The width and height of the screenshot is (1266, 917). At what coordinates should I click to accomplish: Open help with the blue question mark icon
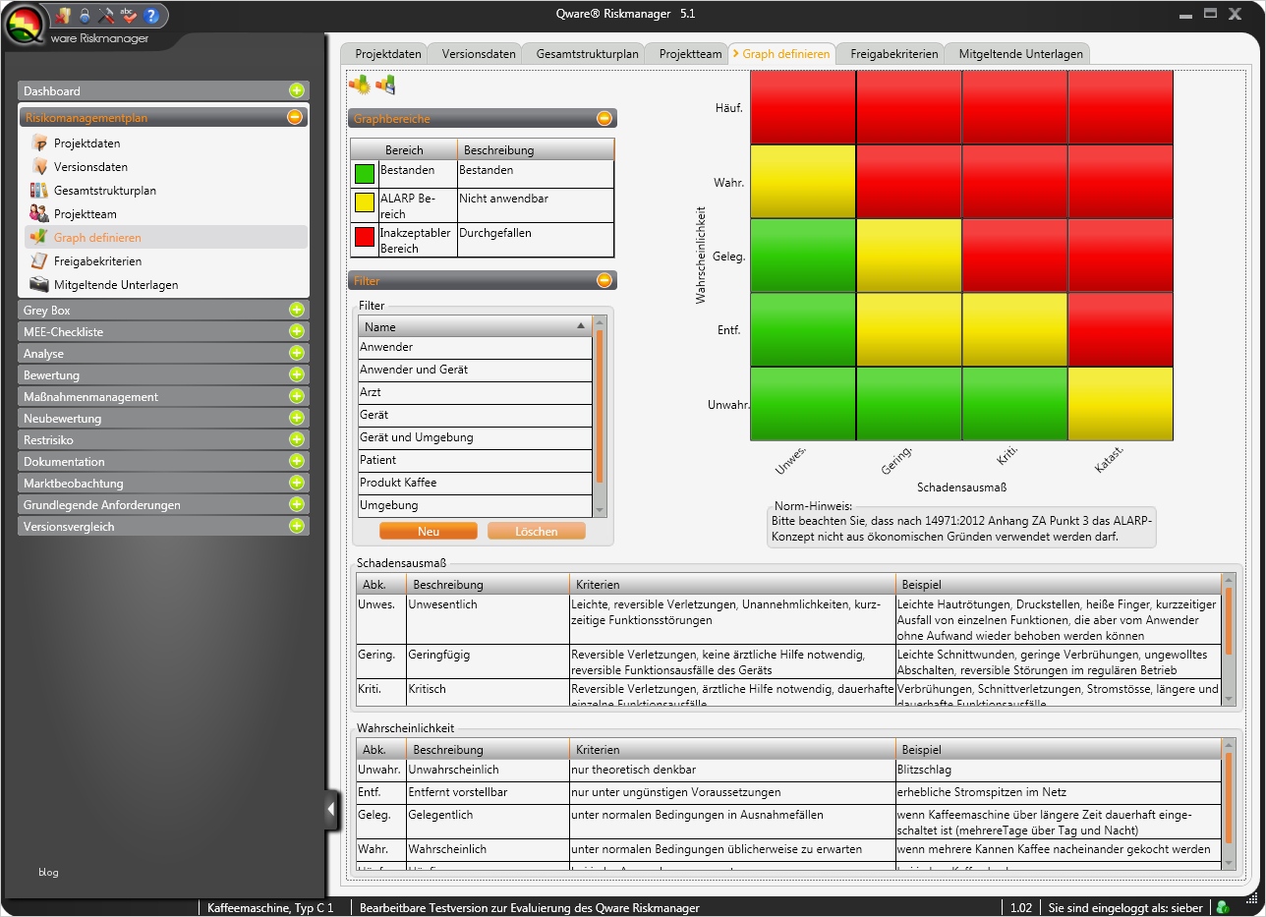click(x=151, y=16)
